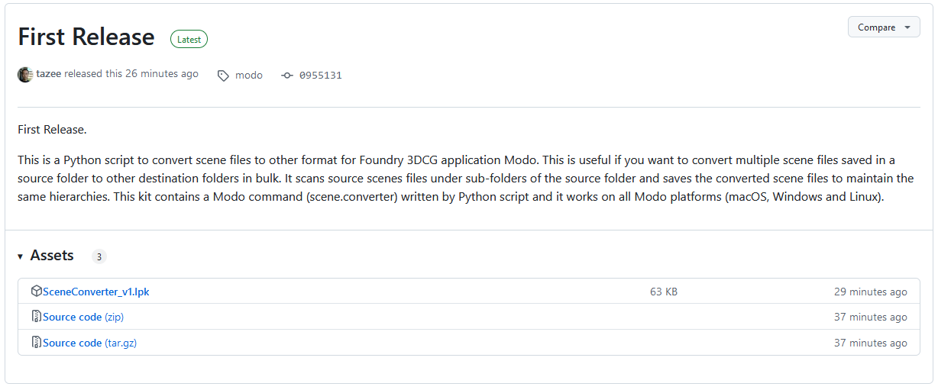Download Source code (tar.gz)
This screenshot has width=938, height=390.
(x=89, y=343)
